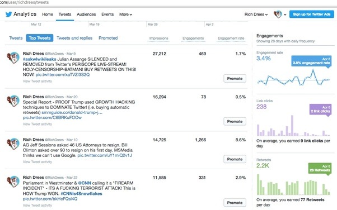Promote the Westminster CNN tweet

click(x=235, y=203)
